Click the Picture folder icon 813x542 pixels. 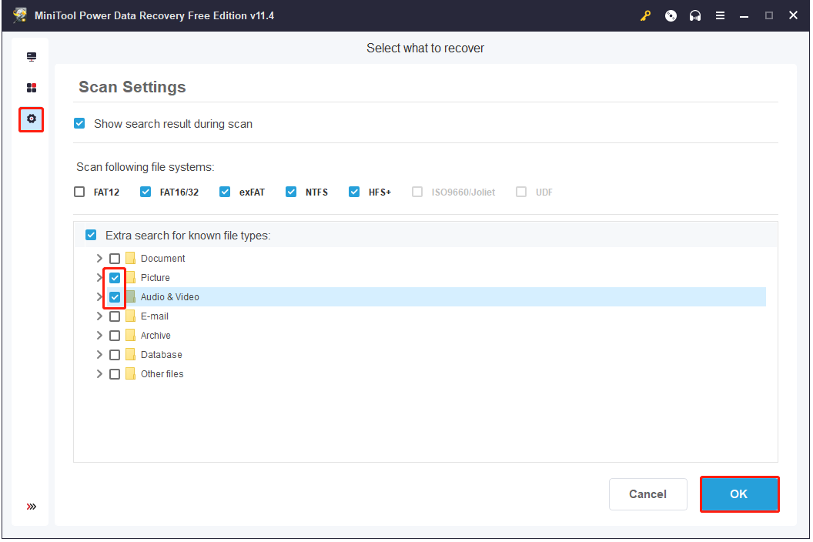pyautogui.click(x=131, y=277)
